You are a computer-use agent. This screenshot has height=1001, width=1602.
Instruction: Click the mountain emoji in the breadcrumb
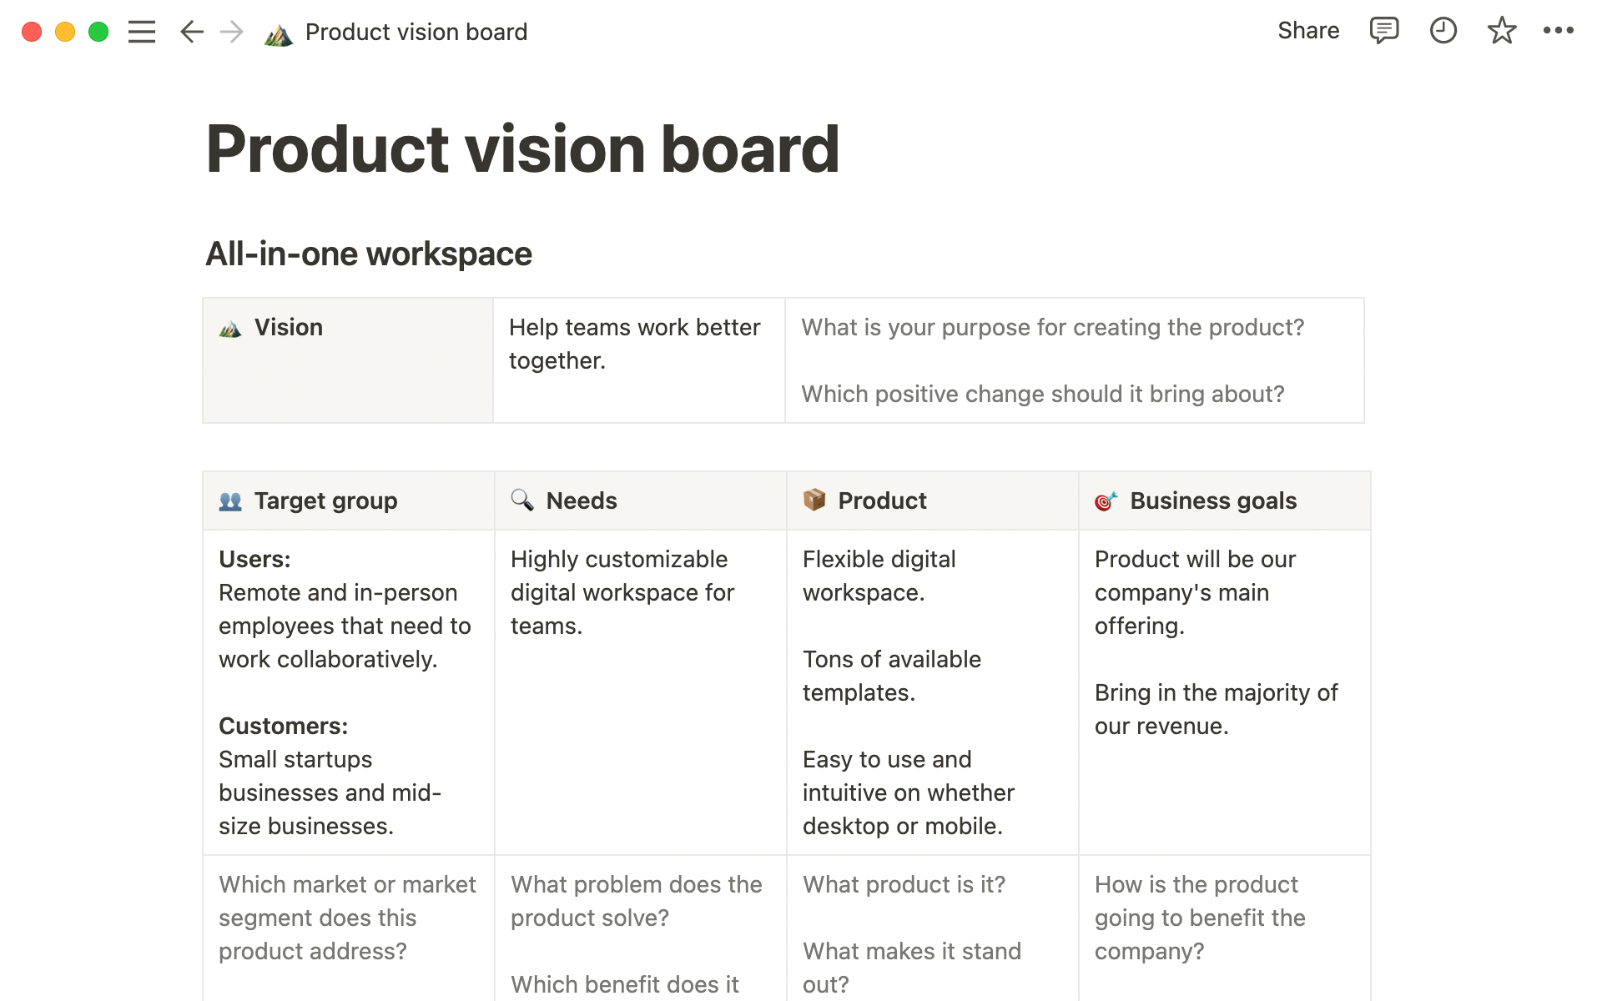[x=279, y=33]
